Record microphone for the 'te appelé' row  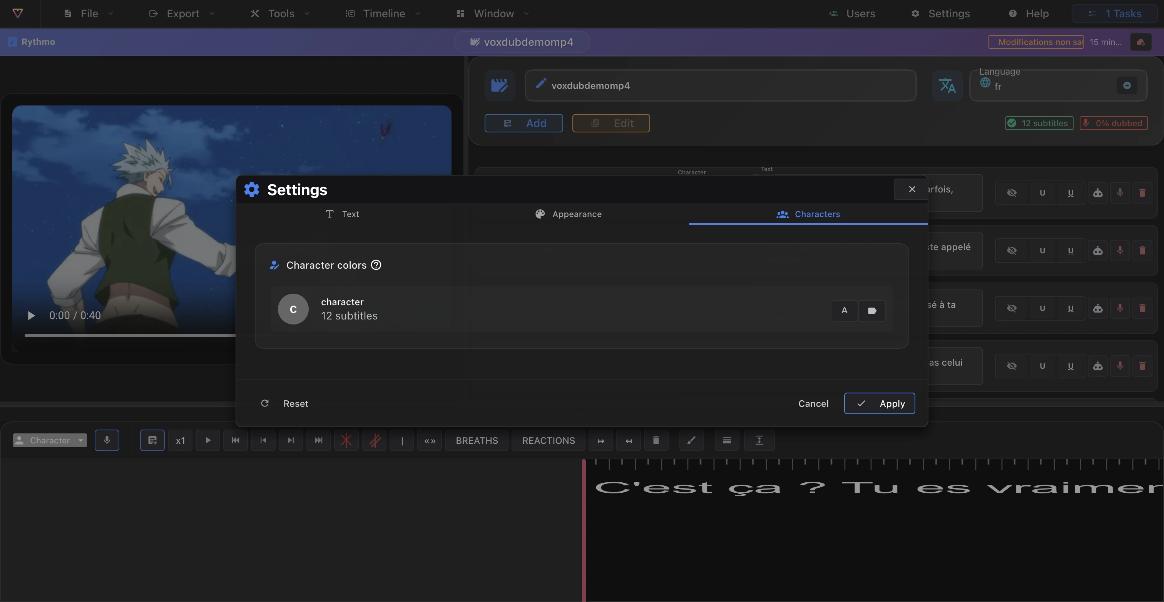(1120, 250)
